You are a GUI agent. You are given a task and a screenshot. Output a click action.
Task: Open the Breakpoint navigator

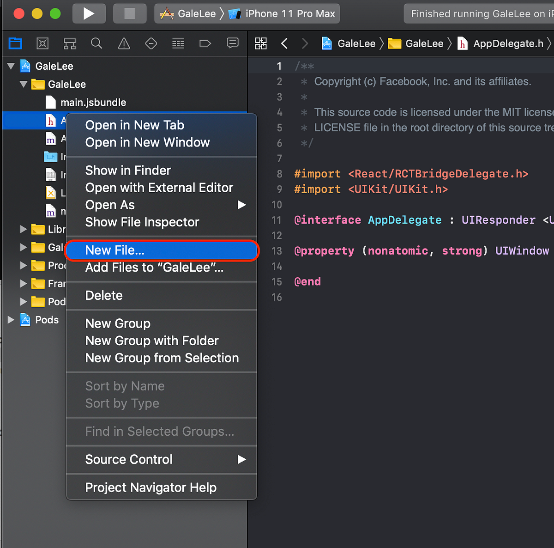[205, 43]
